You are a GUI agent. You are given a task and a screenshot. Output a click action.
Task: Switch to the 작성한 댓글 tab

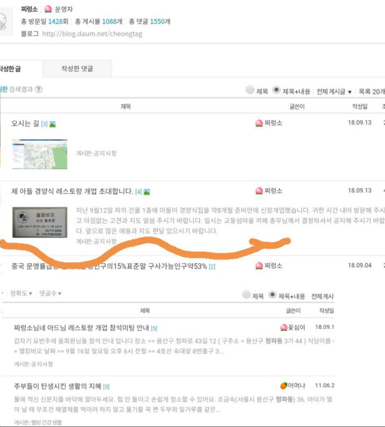pos(77,68)
